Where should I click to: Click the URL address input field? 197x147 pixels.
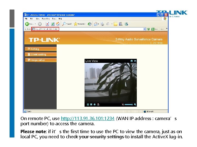(89, 29)
